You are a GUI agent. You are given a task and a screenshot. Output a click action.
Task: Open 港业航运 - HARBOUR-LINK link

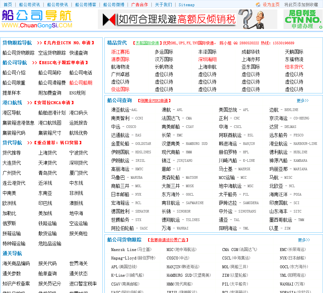(x=293, y=144)
